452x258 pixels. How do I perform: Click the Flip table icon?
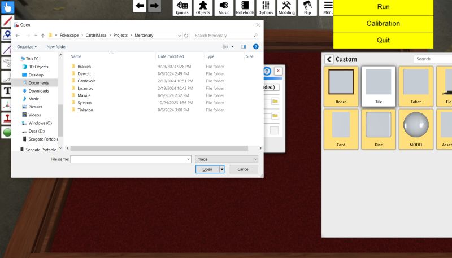click(x=307, y=8)
